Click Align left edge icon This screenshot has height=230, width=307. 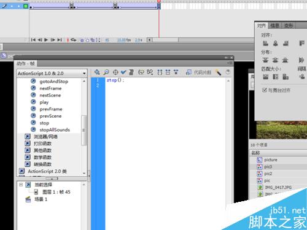(265, 44)
